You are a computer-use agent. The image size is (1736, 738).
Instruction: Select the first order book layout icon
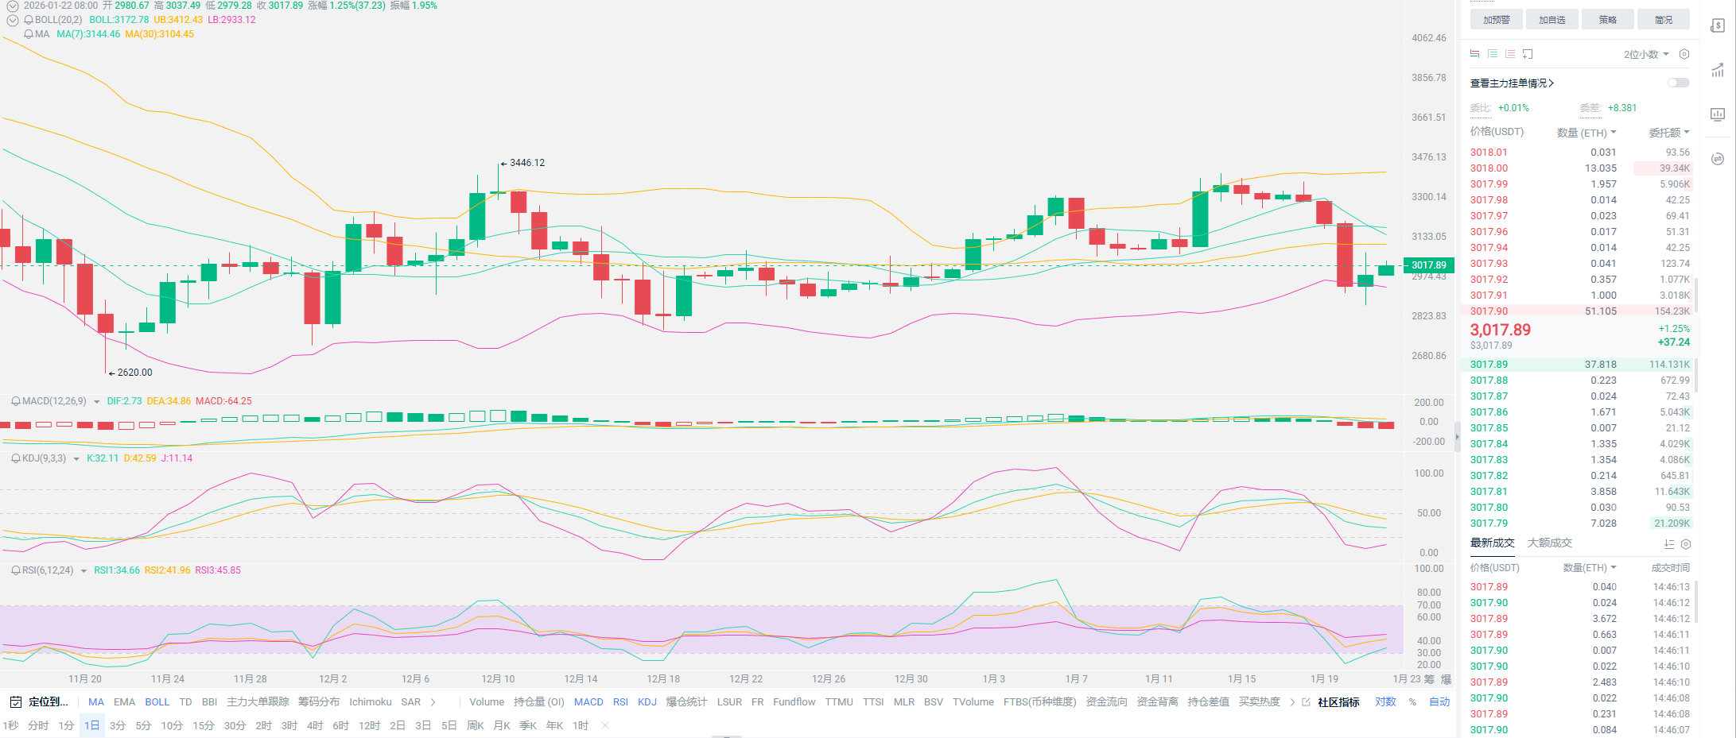point(1475,54)
